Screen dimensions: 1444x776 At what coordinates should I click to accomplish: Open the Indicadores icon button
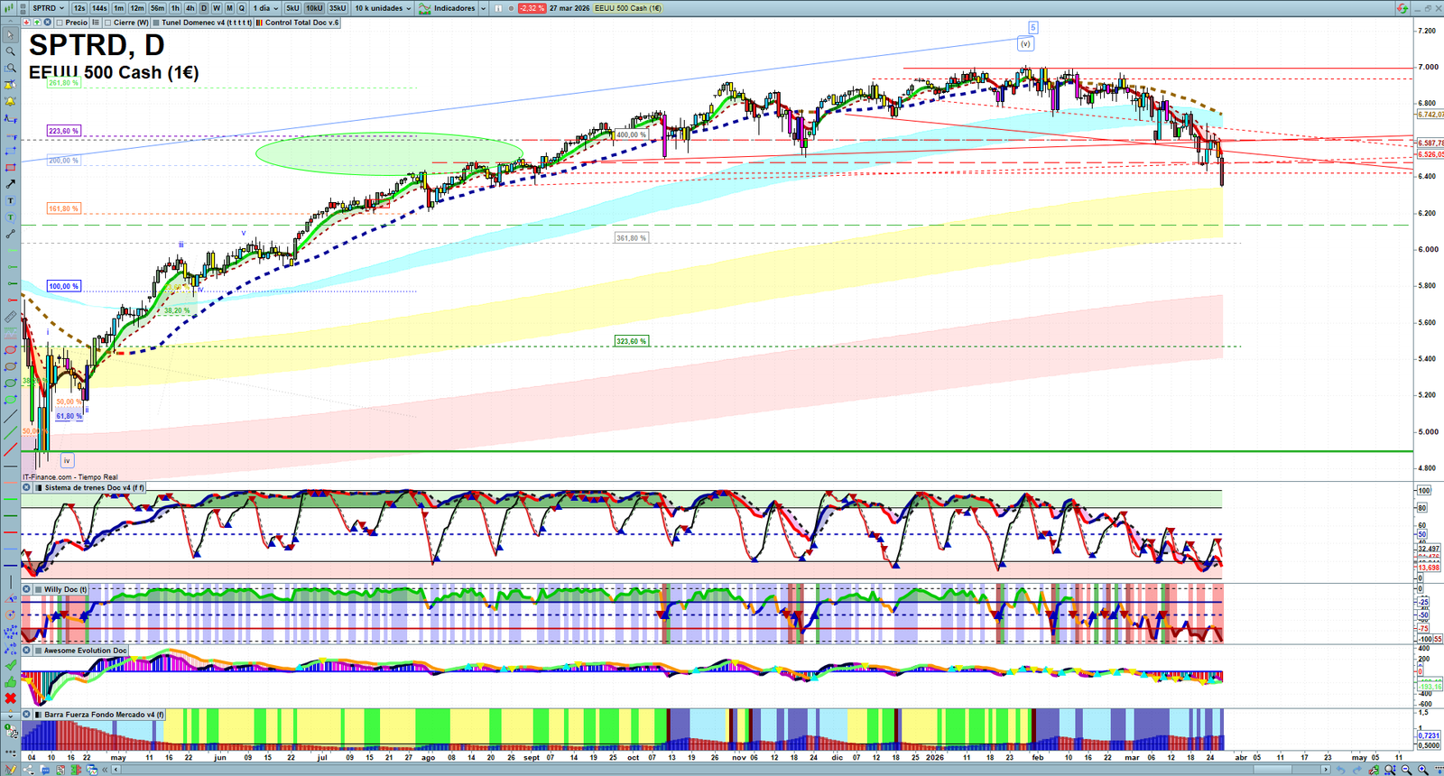[x=424, y=8]
